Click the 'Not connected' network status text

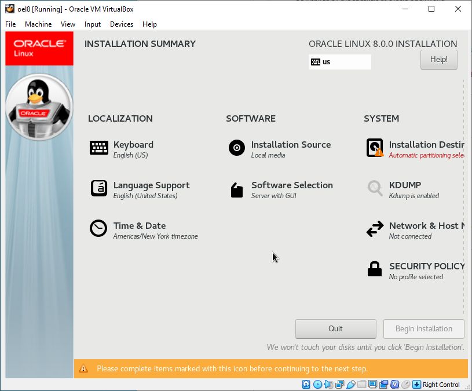tap(410, 236)
